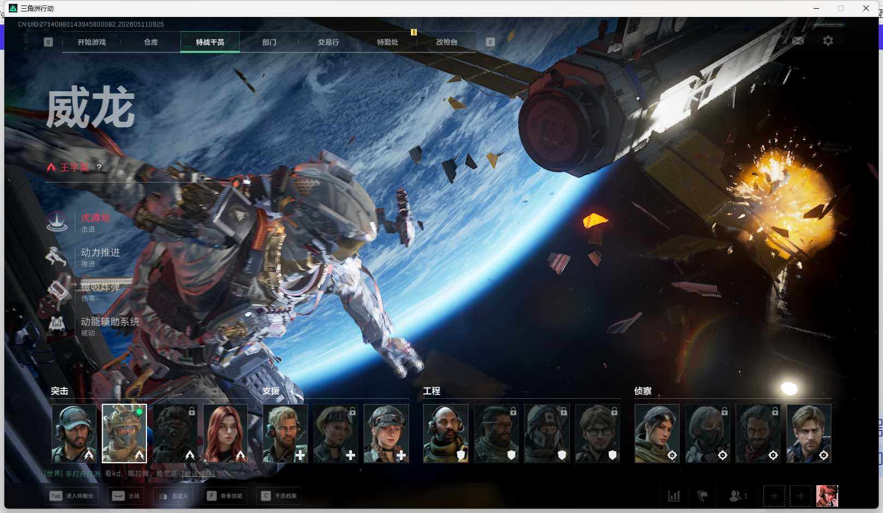Select the highlighted 威龙 helmeted operator portrait
The width and height of the screenshot is (883, 513).
(124, 433)
